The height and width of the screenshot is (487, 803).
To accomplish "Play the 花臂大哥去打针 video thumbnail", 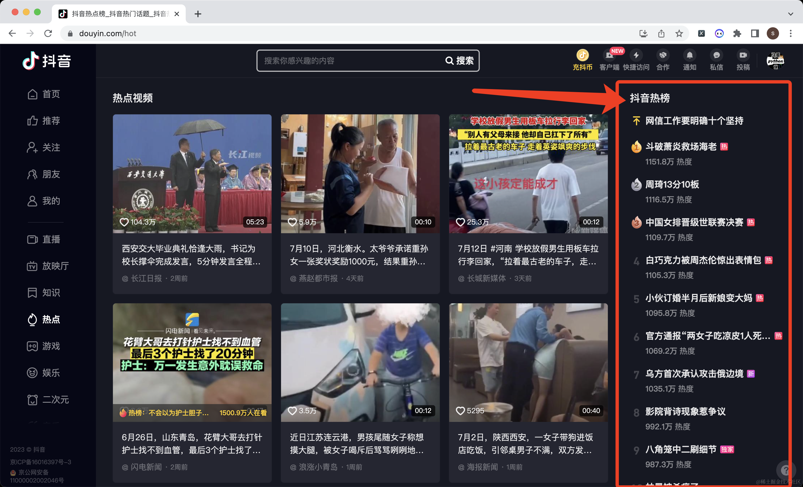I will click(192, 362).
